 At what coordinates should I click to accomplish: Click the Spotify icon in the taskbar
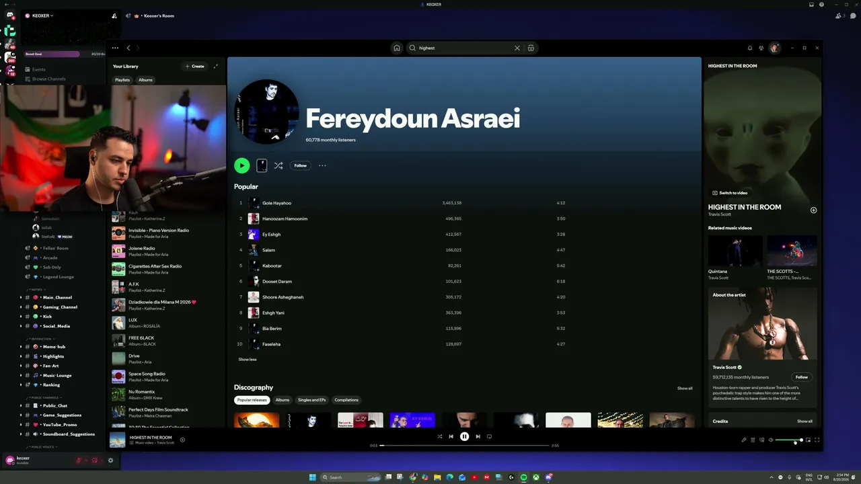tap(523, 477)
